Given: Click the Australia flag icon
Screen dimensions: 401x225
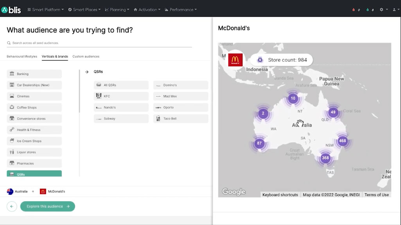Looking at the screenshot, I should pos(10,191).
